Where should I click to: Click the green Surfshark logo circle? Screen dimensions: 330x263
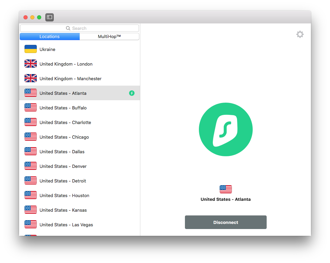[225, 129]
